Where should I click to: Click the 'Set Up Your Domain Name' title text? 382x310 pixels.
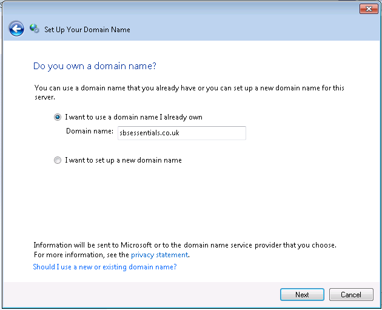point(87,29)
